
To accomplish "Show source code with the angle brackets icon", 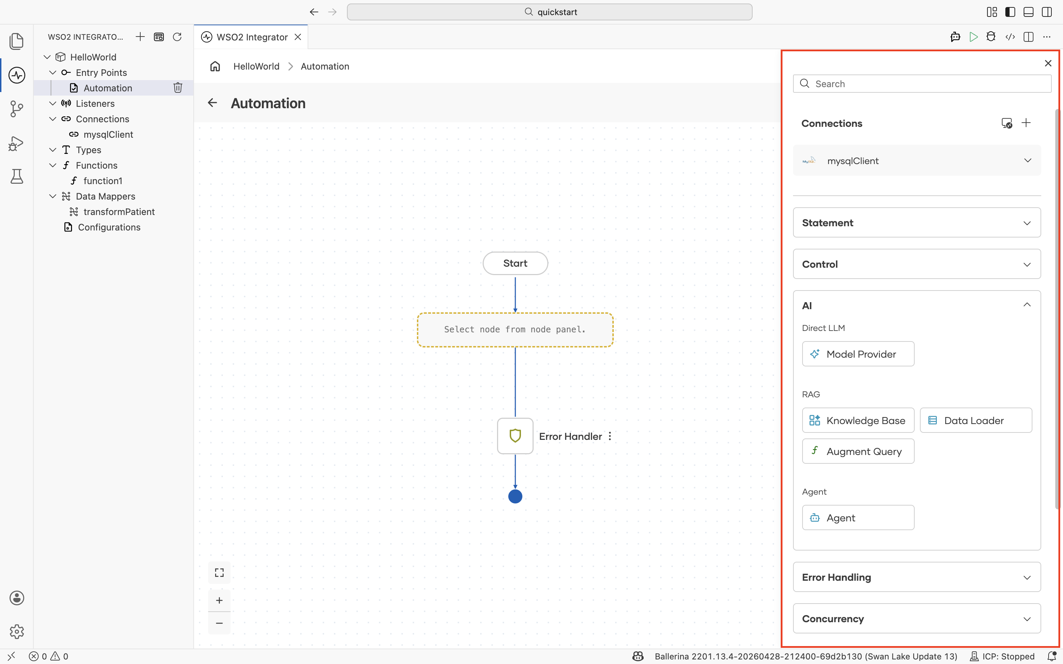I will (1010, 37).
